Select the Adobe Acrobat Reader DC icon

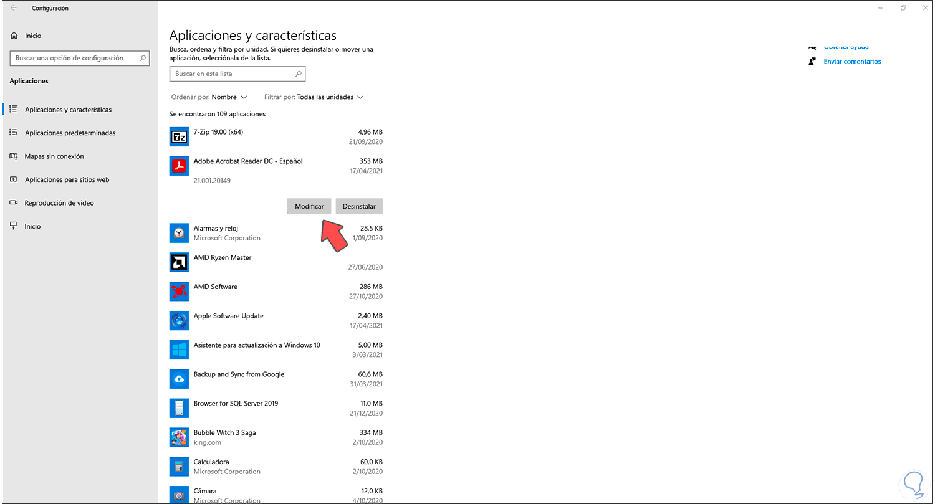point(179,166)
